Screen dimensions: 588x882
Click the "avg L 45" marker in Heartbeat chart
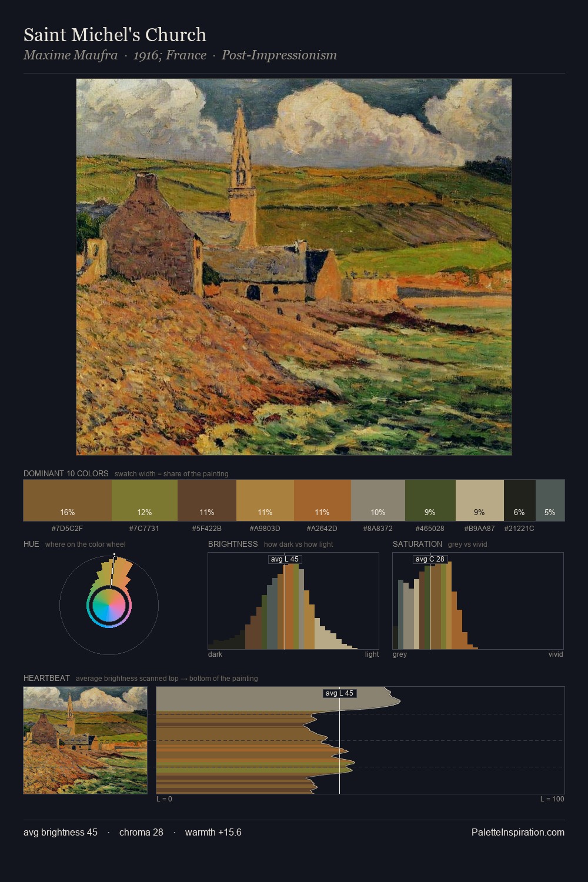(339, 693)
